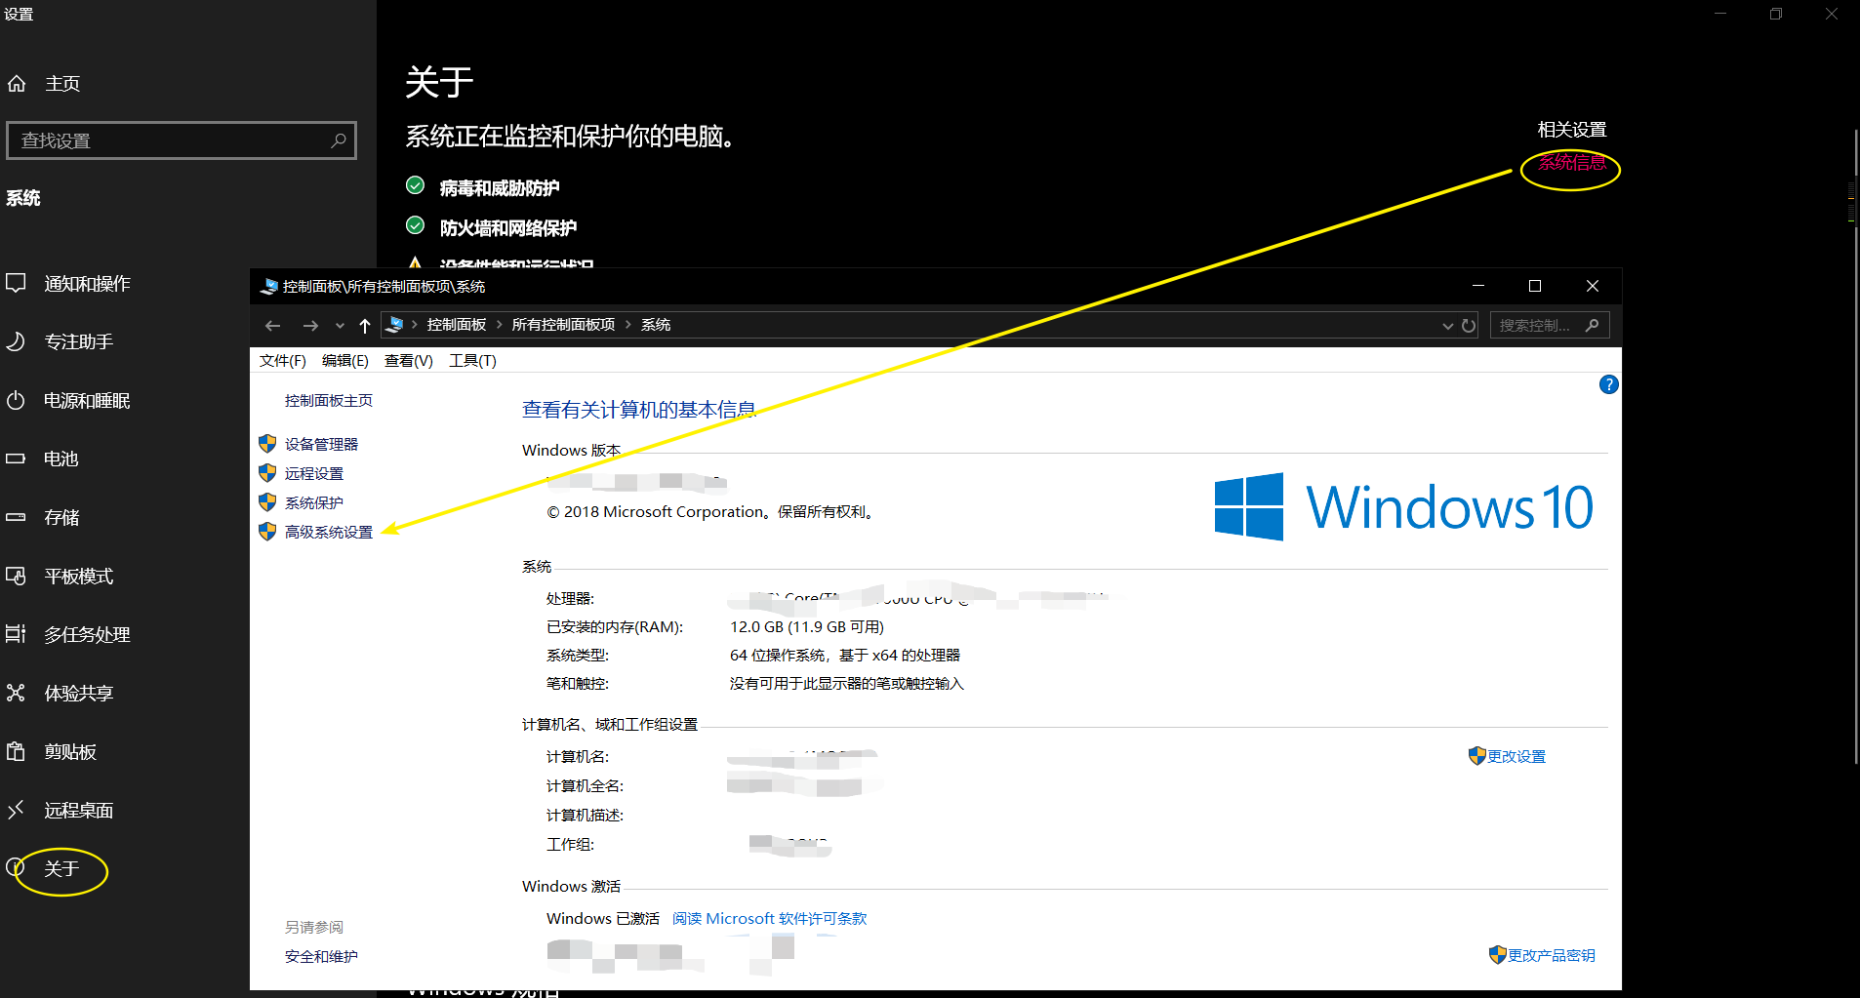Expand the address bar history dropdown
The image size is (1860, 998).
tap(1448, 325)
